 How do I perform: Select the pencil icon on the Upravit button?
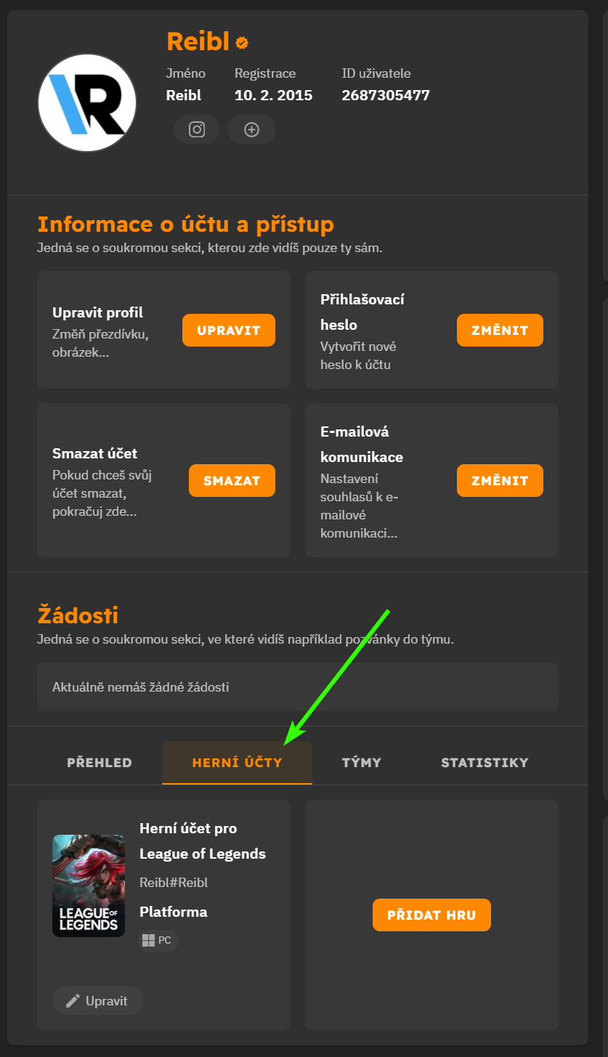coord(71,1000)
